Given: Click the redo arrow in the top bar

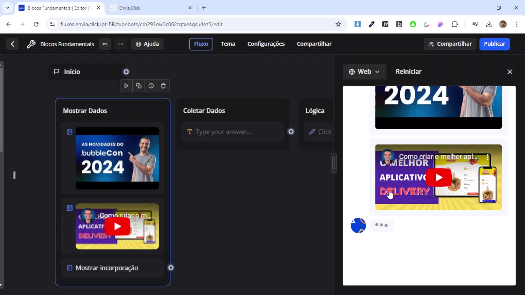Looking at the screenshot, I should 121,44.
